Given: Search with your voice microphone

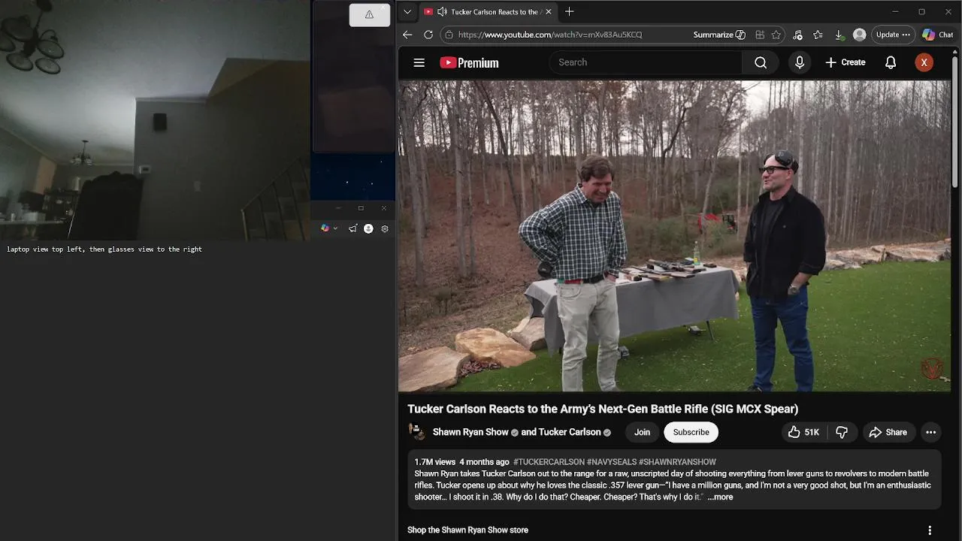Looking at the screenshot, I should point(800,62).
